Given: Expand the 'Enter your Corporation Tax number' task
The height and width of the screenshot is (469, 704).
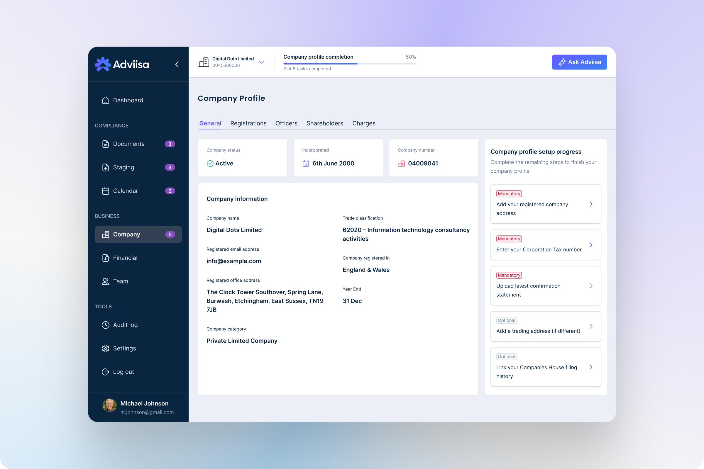Looking at the screenshot, I should click(591, 245).
